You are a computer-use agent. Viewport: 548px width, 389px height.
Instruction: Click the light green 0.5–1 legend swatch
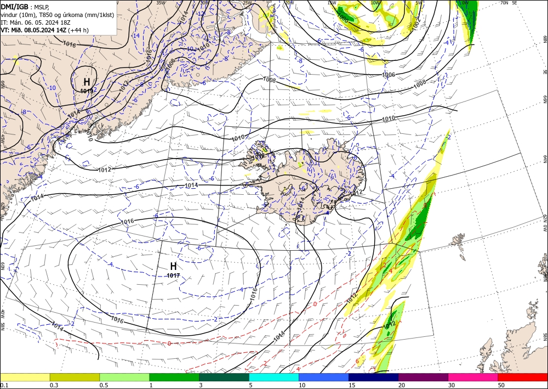tap(124, 377)
